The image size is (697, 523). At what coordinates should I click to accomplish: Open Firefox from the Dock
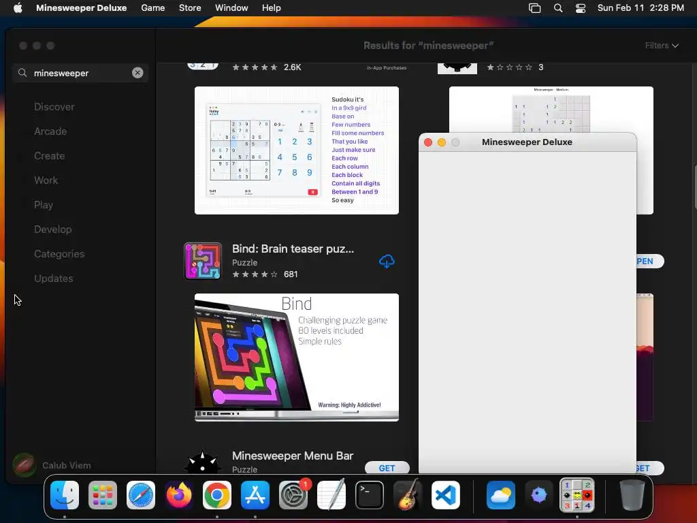[x=179, y=495]
